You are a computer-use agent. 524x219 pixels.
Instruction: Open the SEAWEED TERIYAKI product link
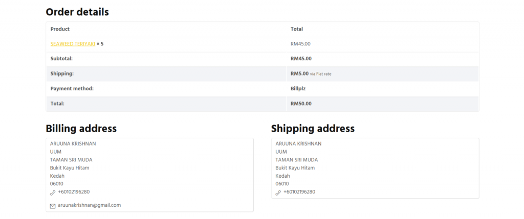73,44
